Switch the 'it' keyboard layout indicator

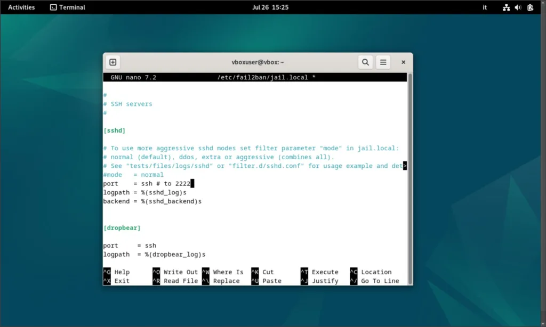click(485, 7)
